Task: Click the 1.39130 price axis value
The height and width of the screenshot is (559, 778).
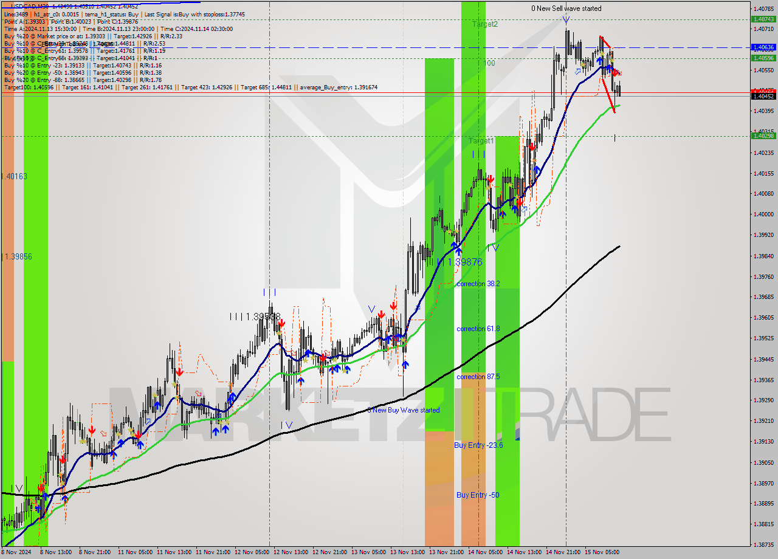Action: [763, 442]
